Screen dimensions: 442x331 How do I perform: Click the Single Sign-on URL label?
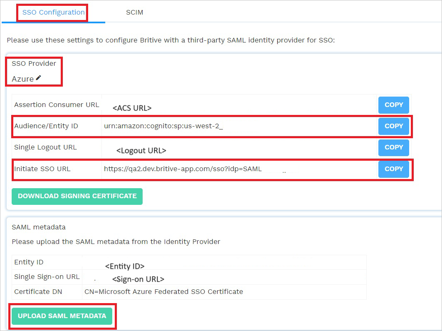point(47,277)
